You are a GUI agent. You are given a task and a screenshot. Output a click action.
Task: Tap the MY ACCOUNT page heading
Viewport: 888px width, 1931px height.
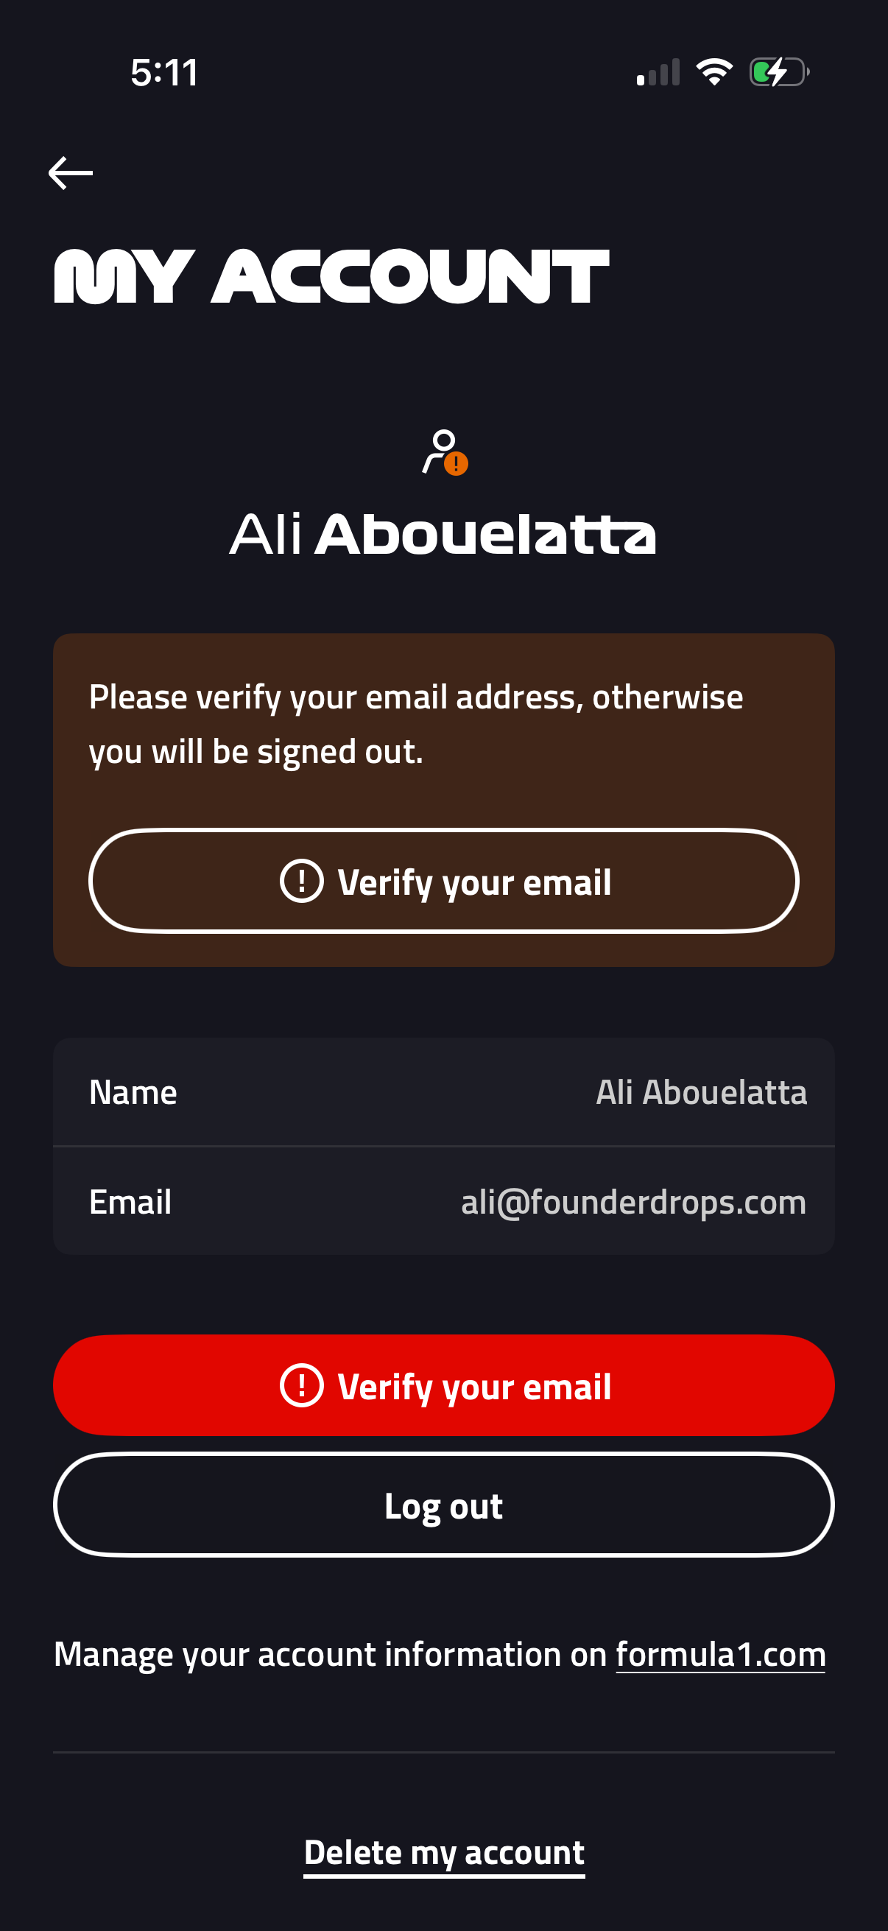pos(331,277)
